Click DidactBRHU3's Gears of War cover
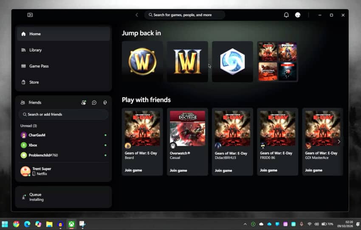The height and width of the screenshot is (230, 361). click(233, 128)
